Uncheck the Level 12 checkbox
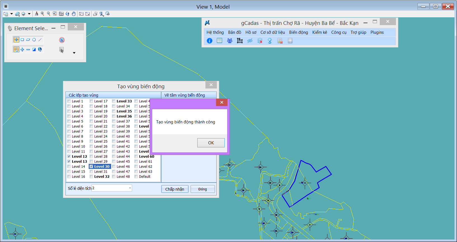The image size is (457, 242). tap(69, 157)
